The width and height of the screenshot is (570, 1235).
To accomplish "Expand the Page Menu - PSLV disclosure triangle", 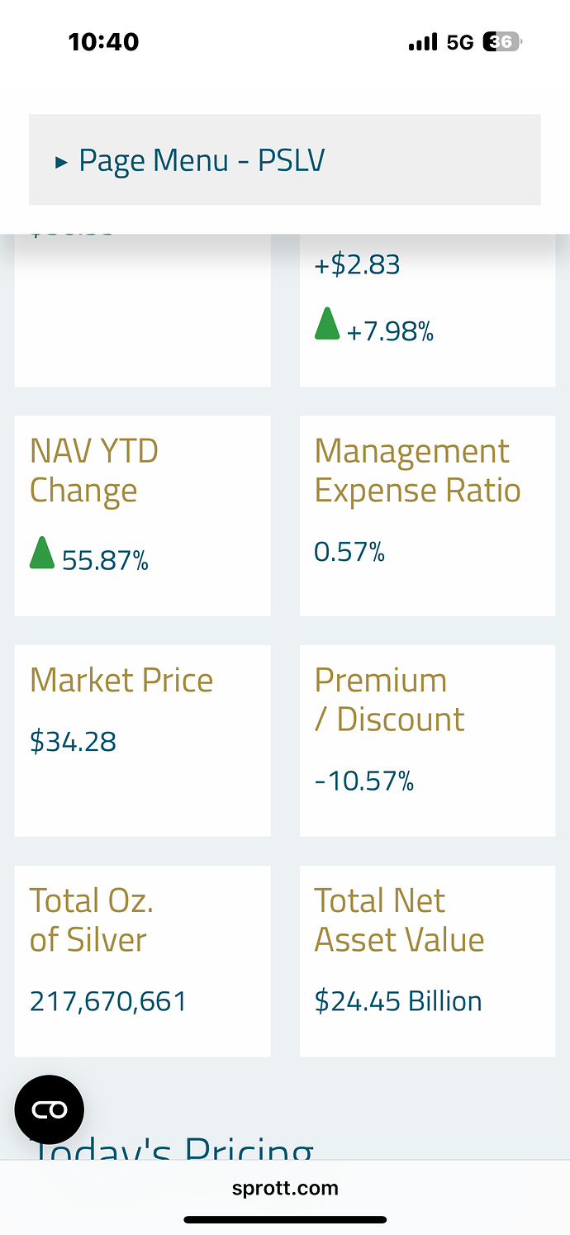I will 61,162.
